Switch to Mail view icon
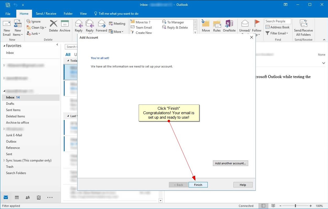The width and height of the screenshot is (328, 209). (6, 198)
